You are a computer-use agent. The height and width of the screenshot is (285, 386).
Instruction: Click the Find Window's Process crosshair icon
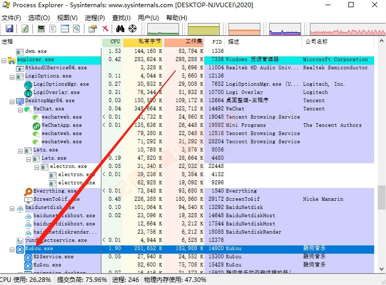132,29
